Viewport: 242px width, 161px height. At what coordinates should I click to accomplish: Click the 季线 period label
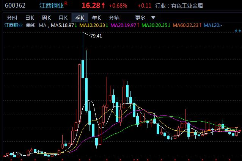tap(31, 25)
